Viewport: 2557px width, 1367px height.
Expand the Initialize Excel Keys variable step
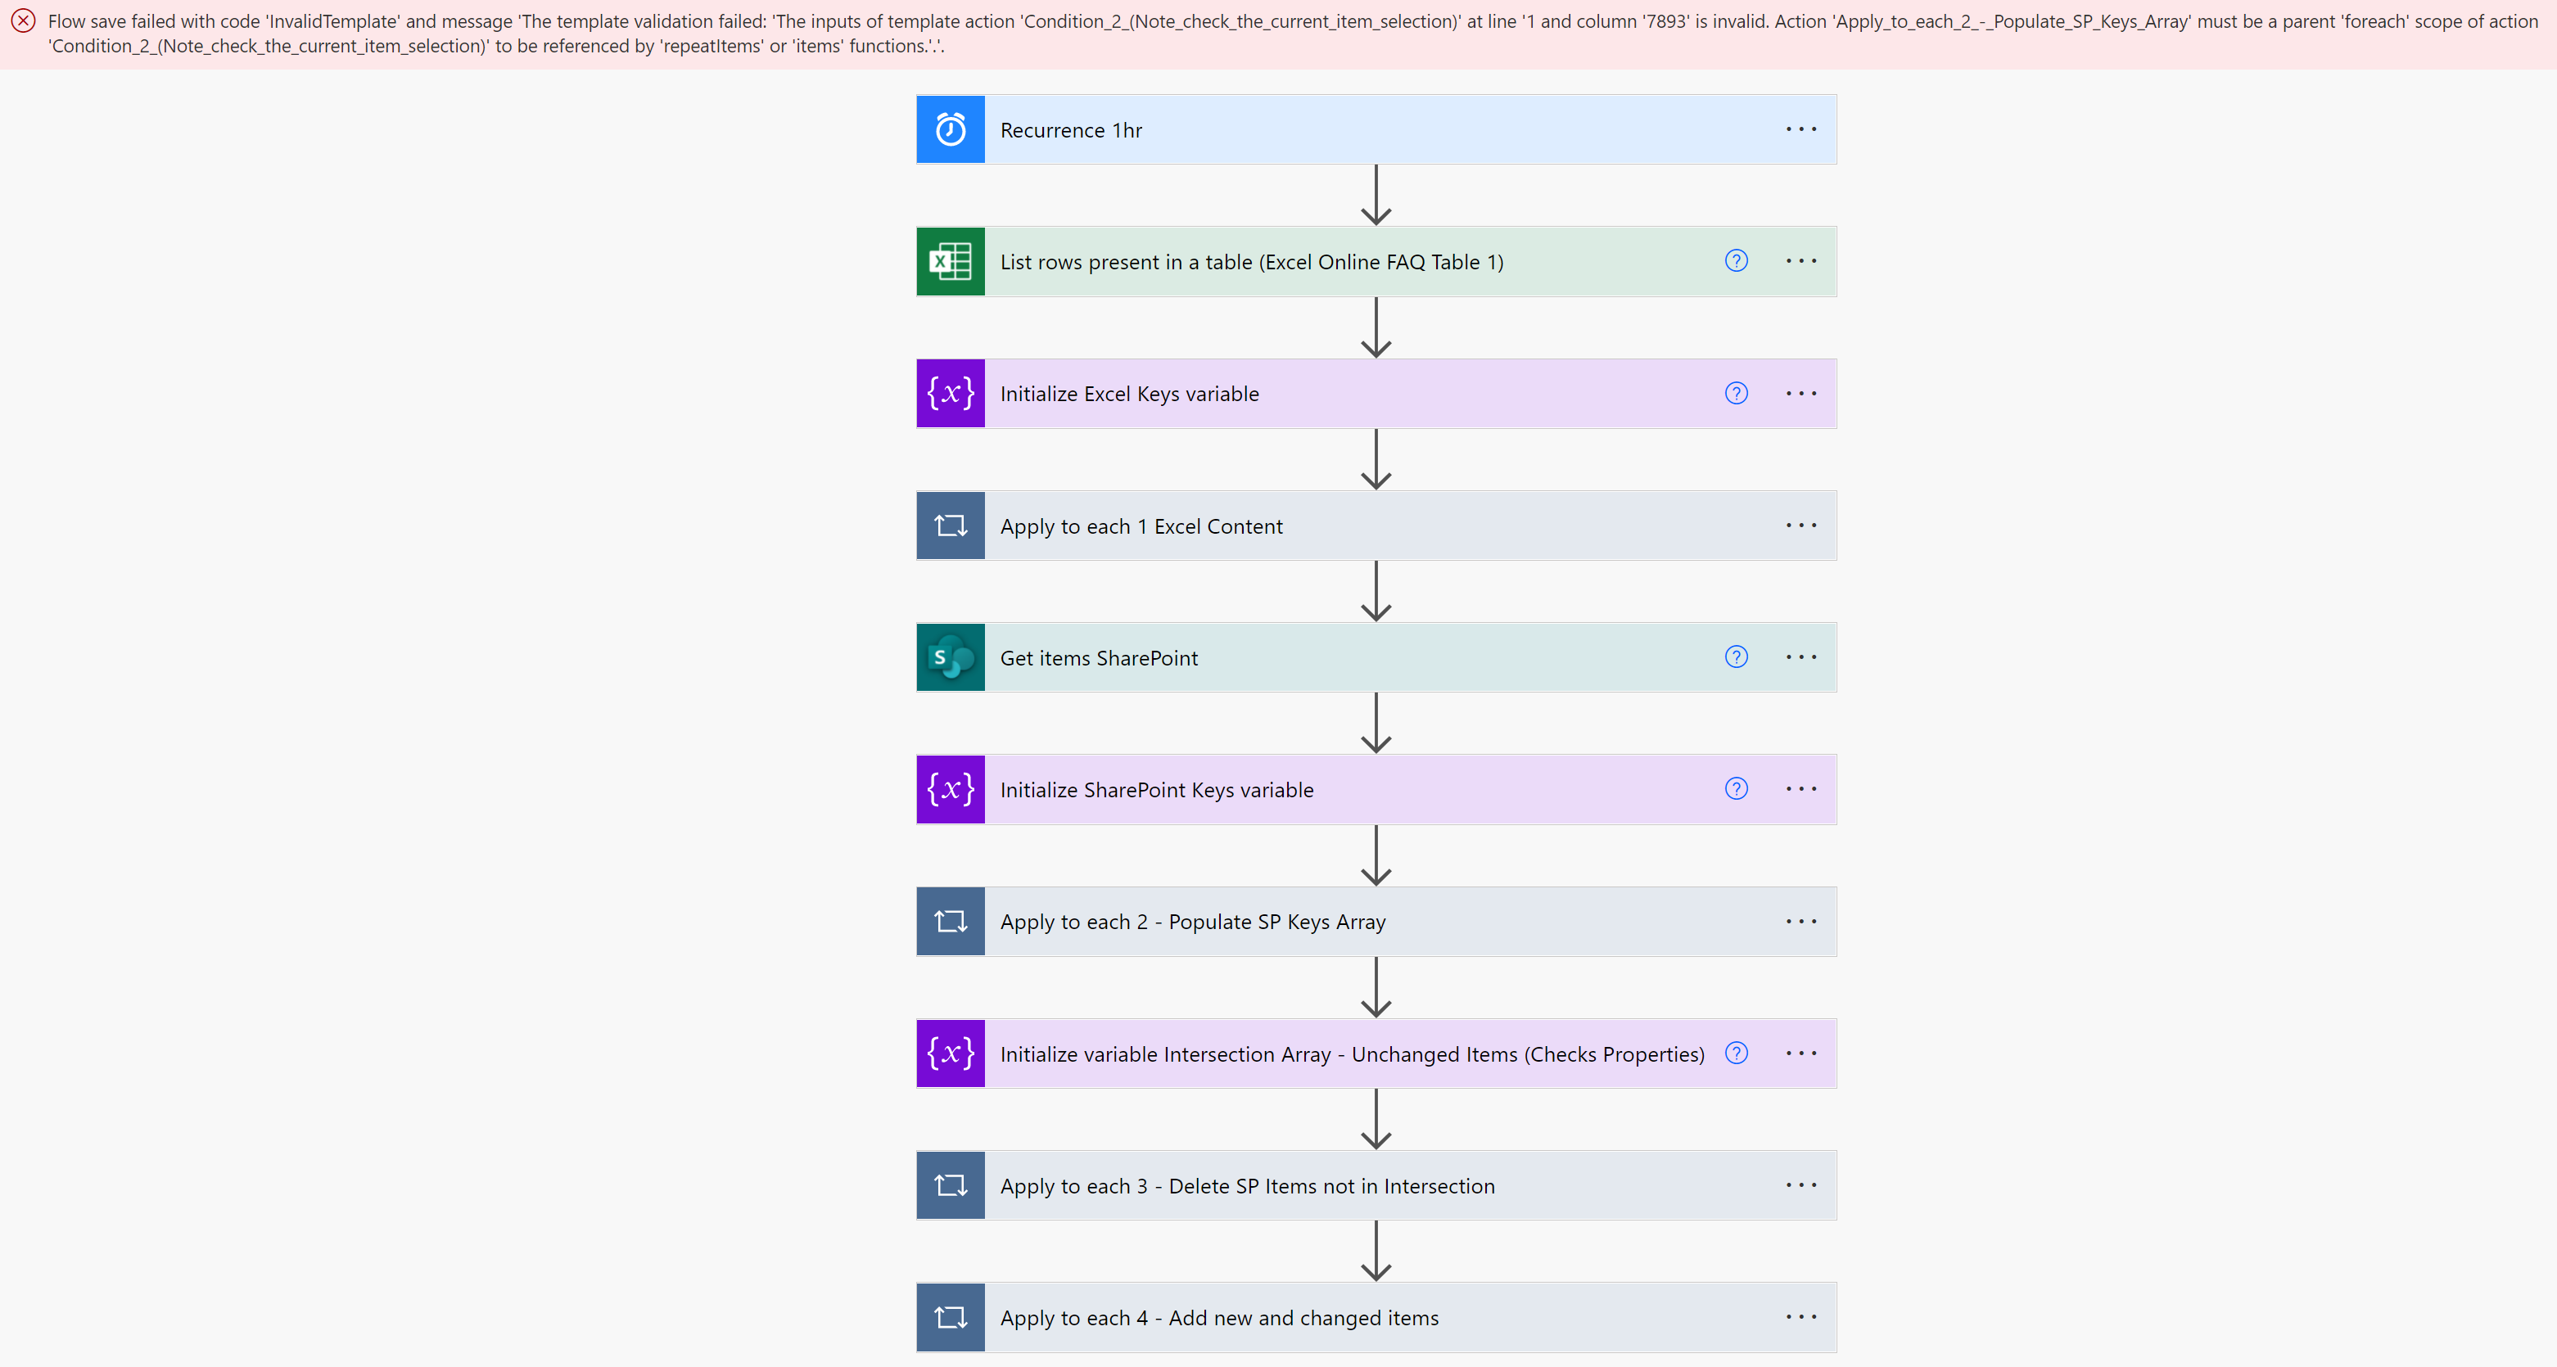[x=1130, y=394]
